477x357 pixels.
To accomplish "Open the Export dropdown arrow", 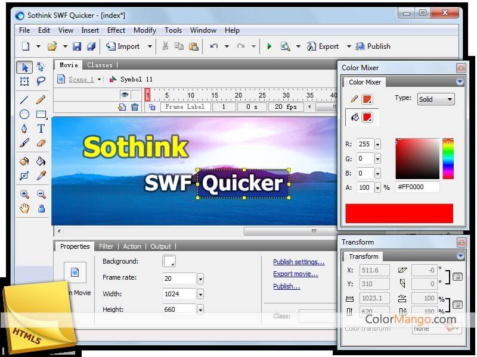I will [349, 46].
